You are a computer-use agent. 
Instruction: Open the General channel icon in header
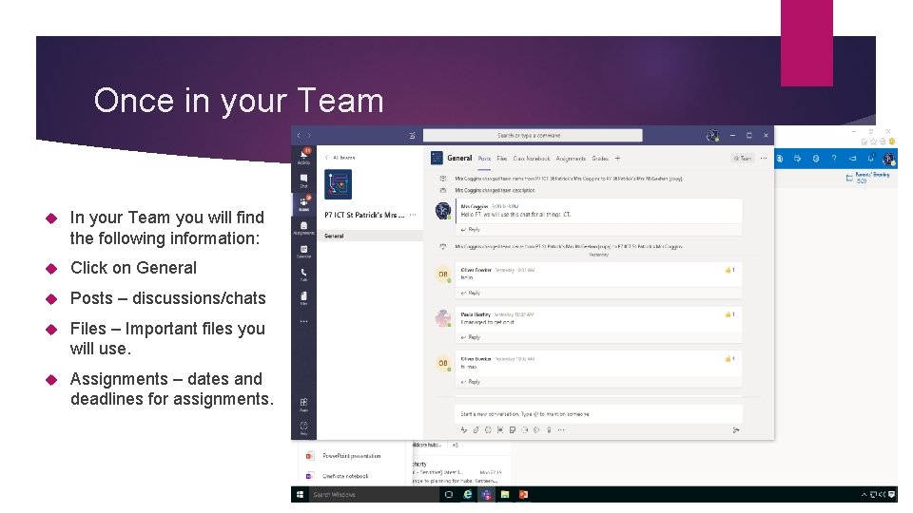[x=437, y=158]
